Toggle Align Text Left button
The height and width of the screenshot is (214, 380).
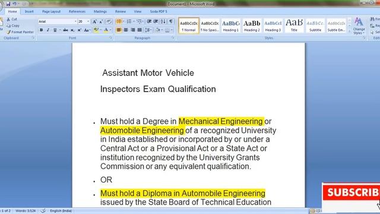pos(119,30)
